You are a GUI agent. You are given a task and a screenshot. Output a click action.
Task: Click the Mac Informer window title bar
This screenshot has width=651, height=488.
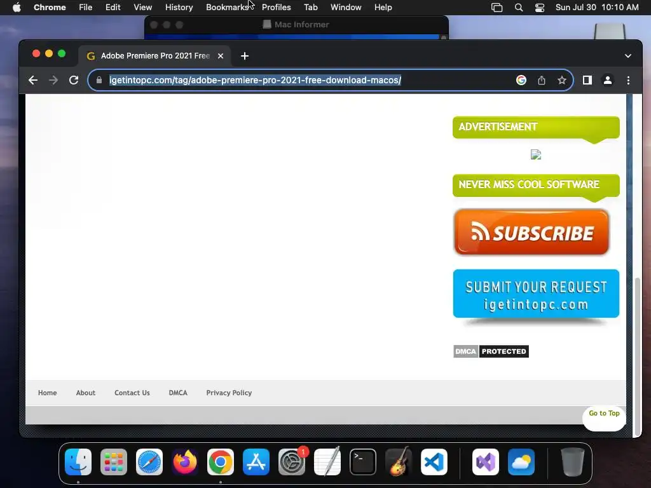(x=296, y=25)
